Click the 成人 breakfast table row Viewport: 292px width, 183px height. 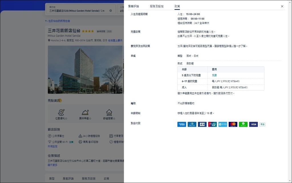pos(221,87)
